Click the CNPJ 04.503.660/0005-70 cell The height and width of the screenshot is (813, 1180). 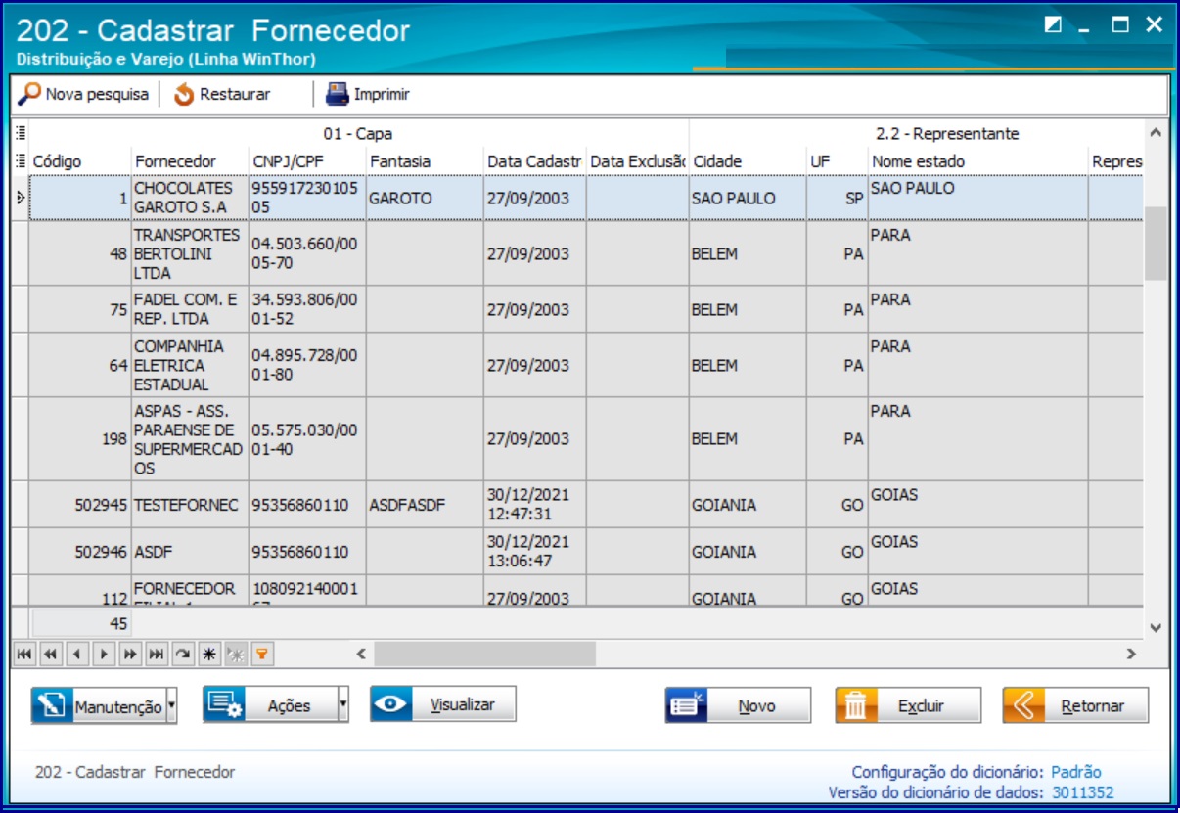tap(307, 253)
